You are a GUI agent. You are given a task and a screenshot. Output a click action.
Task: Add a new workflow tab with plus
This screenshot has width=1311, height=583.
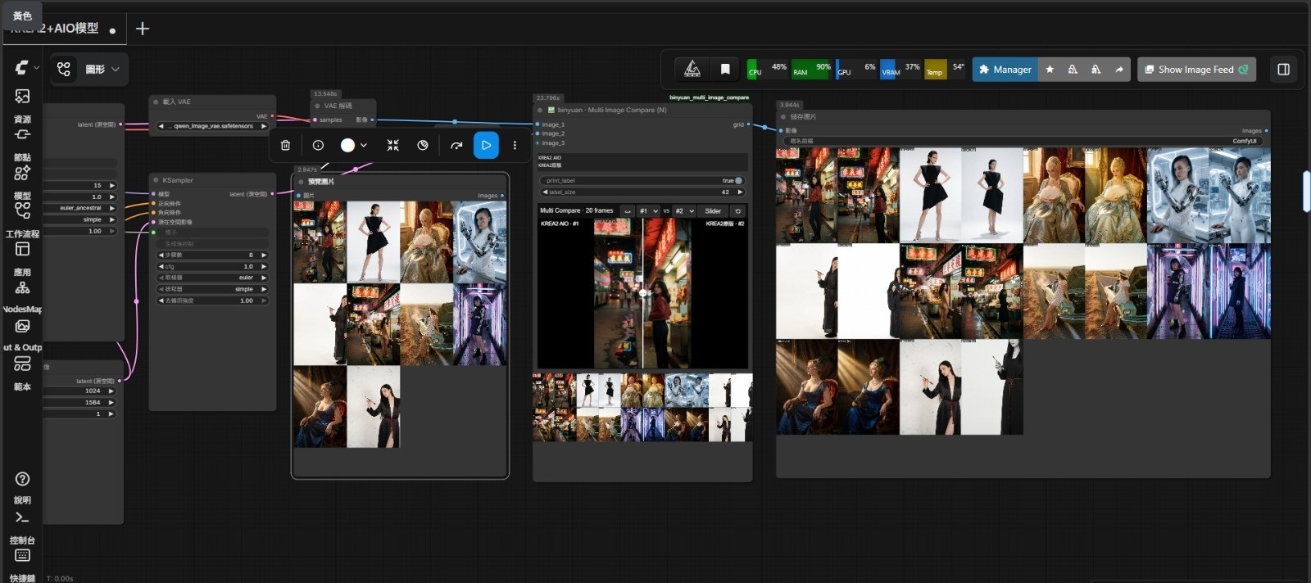[143, 29]
